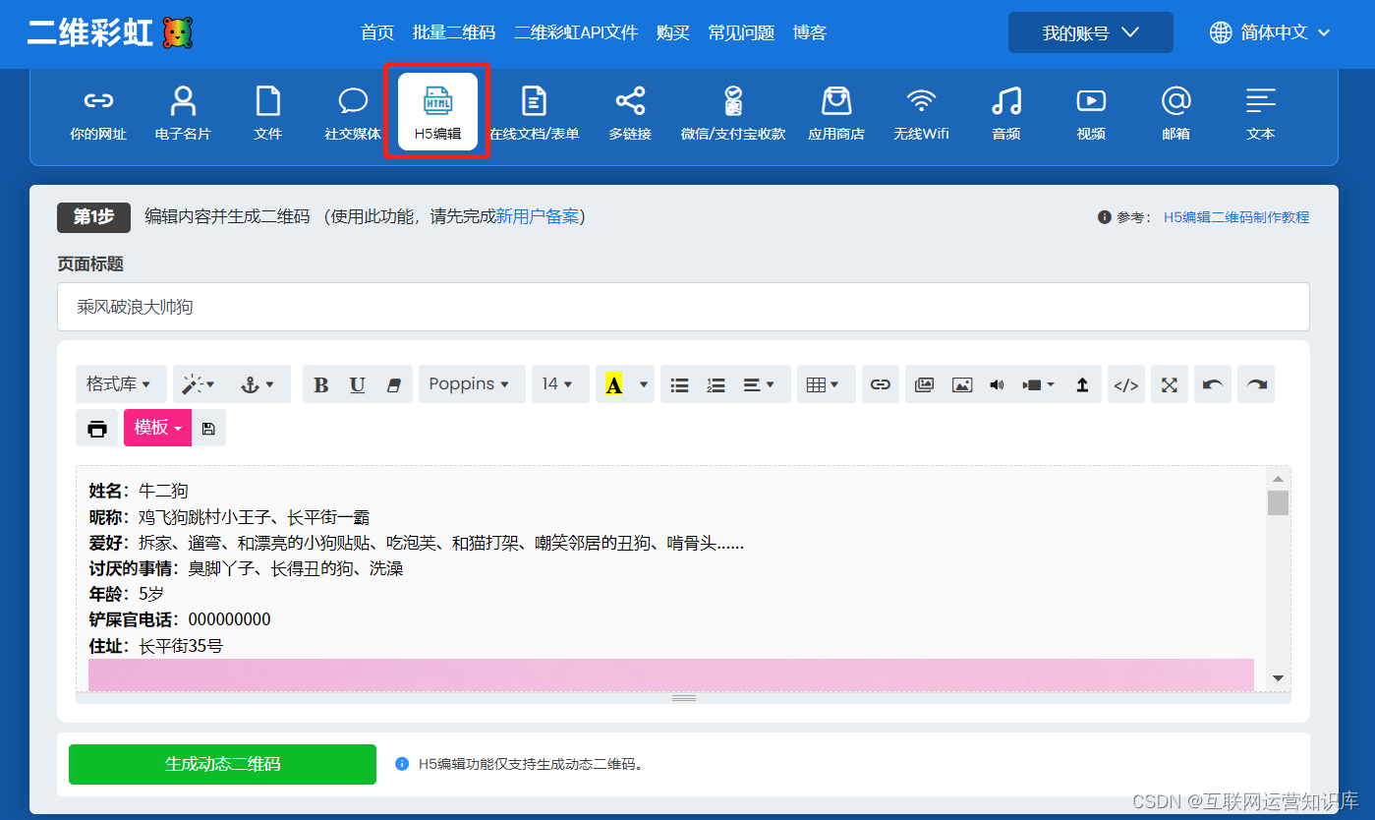Open the image gallery icon
This screenshot has height=820, width=1375.
click(x=924, y=384)
